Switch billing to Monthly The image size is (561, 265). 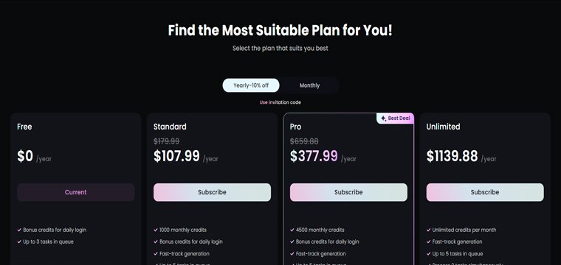tap(309, 85)
